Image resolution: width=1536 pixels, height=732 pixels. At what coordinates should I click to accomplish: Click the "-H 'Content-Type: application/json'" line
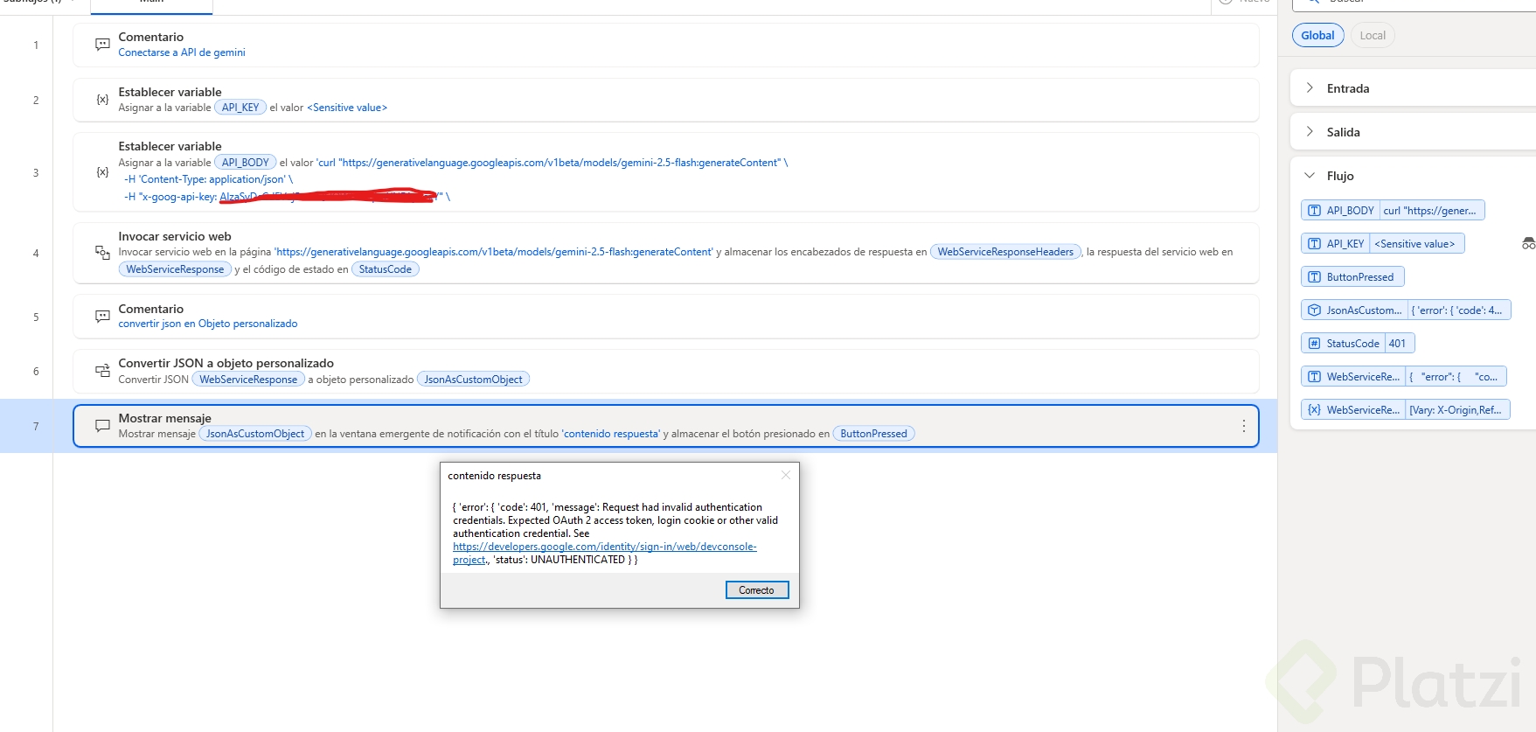pos(208,179)
